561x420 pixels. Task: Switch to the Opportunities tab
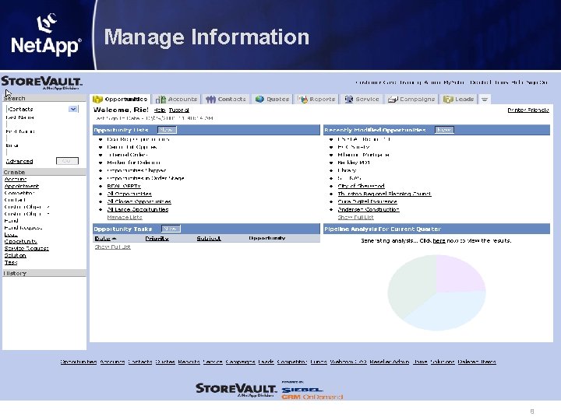point(120,100)
